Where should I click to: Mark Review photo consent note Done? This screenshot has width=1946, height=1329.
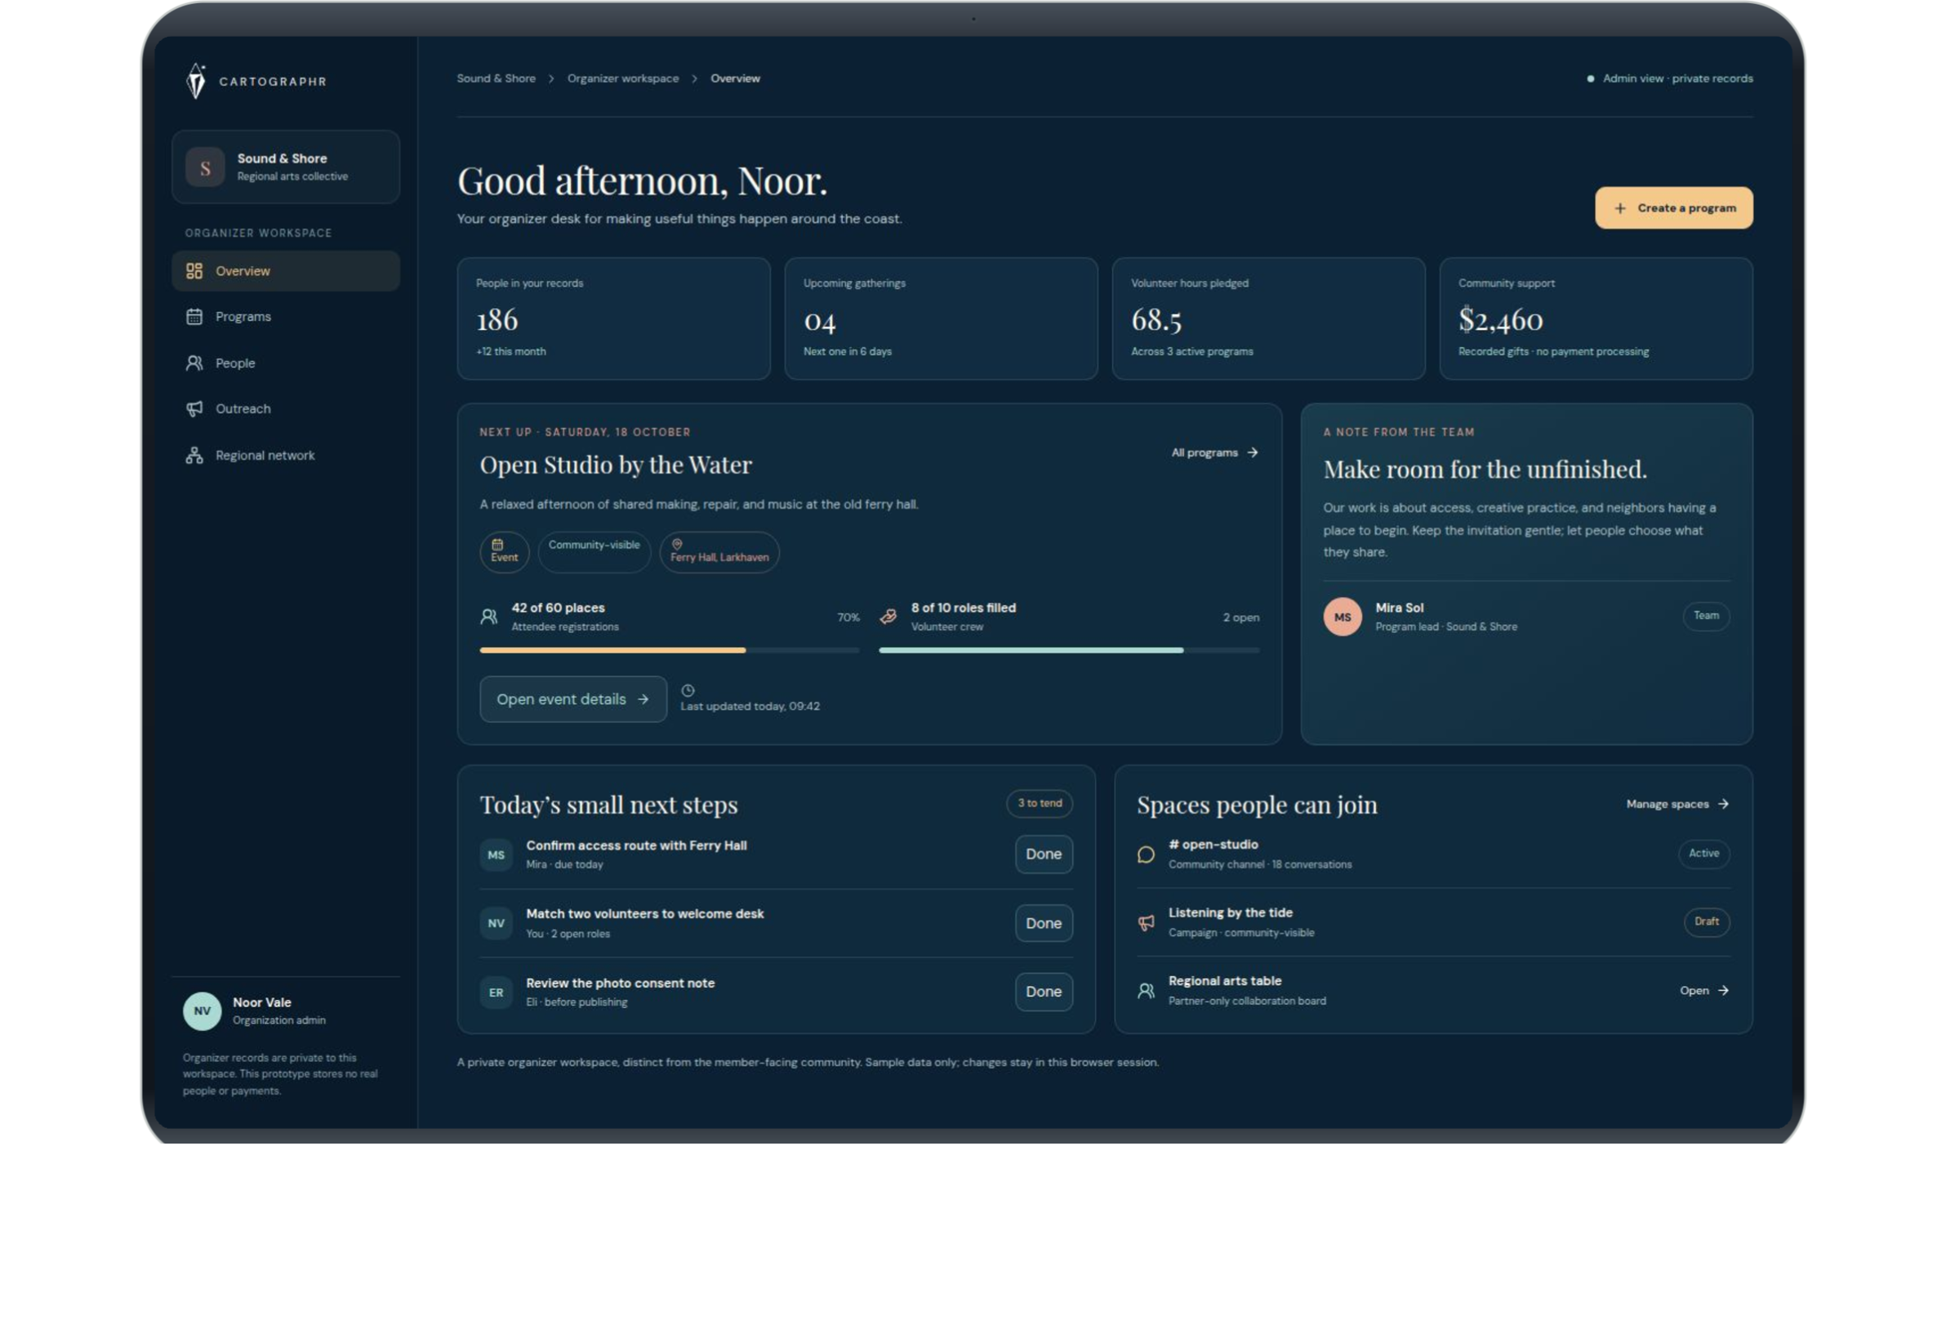[1044, 992]
